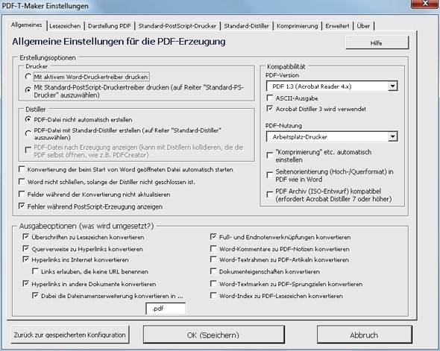Open the Lesezeichen tab
Viewport: 440px width, 351px height.
(65, 26)
